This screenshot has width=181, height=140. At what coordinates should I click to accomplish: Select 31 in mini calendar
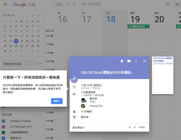pyautogui.click(x=11, y=51)
